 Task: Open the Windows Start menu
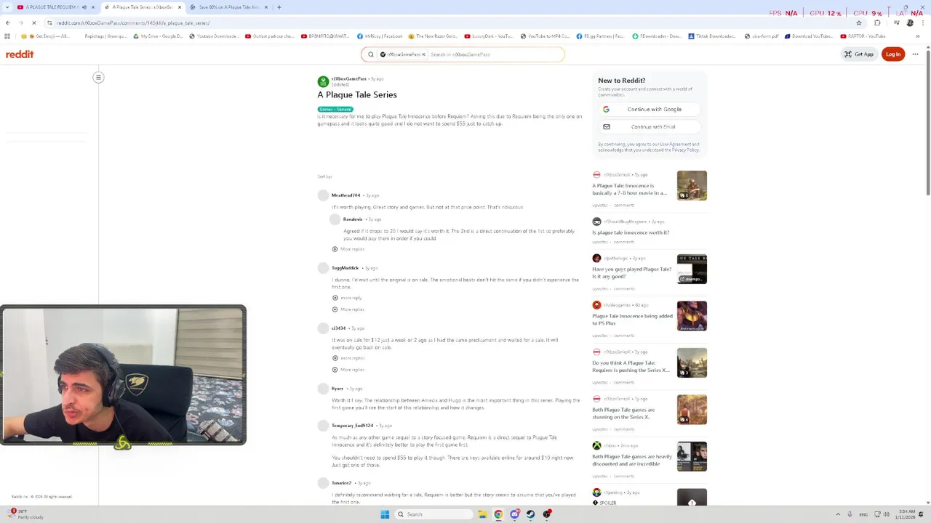pos(385,514)
